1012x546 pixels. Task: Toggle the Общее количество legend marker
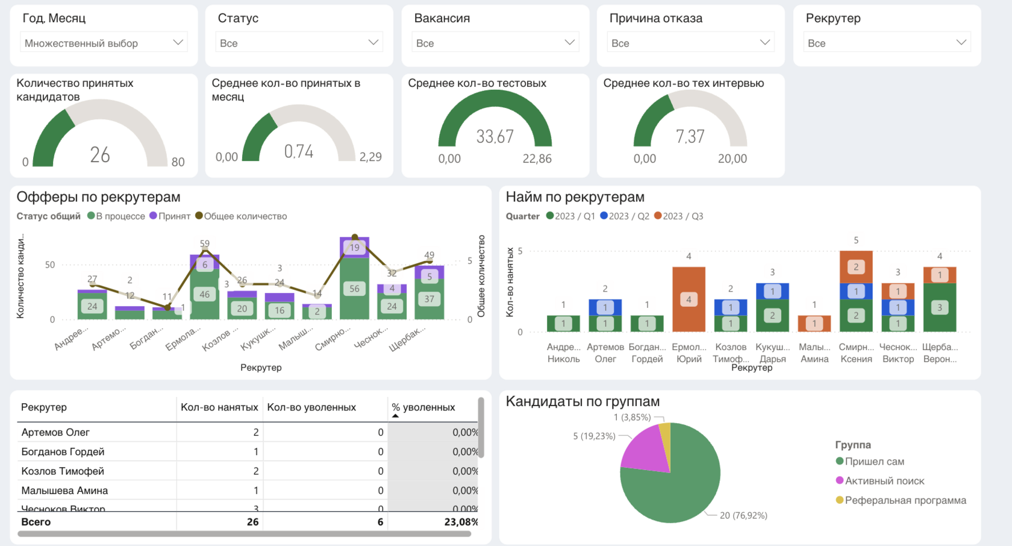(x=199, y=216)
